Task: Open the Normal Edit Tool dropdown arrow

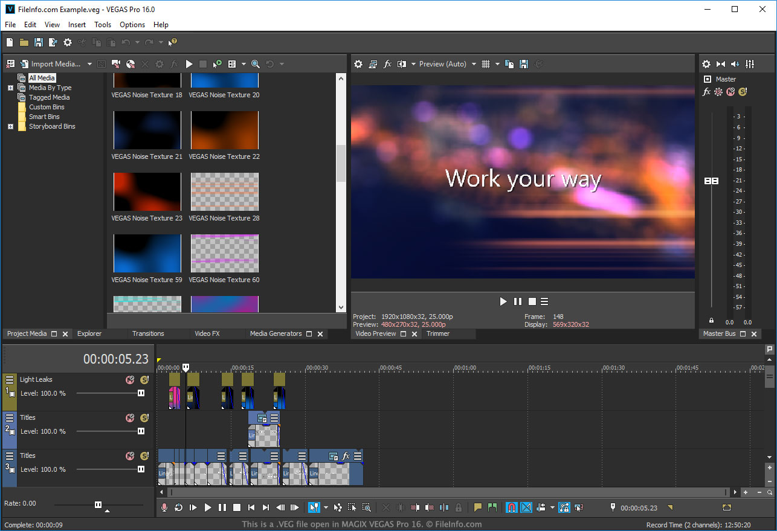Action: pyautogui.click(x=326, y=508)
